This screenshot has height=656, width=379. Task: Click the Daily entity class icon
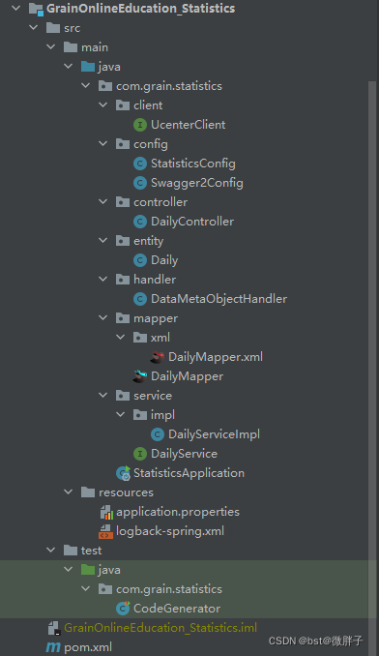[x=140, y=260]
